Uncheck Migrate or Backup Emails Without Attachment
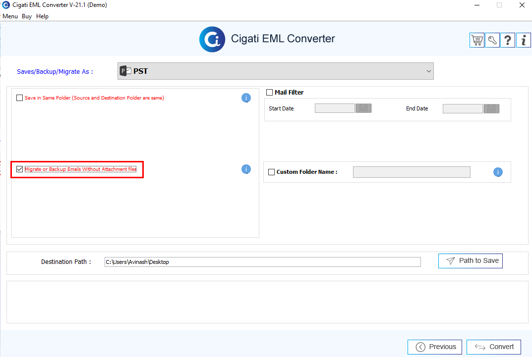 [x=20, y=169]
